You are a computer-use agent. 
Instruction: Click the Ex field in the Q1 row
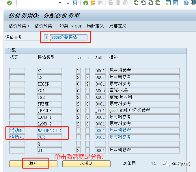click(x=78, y=151)
